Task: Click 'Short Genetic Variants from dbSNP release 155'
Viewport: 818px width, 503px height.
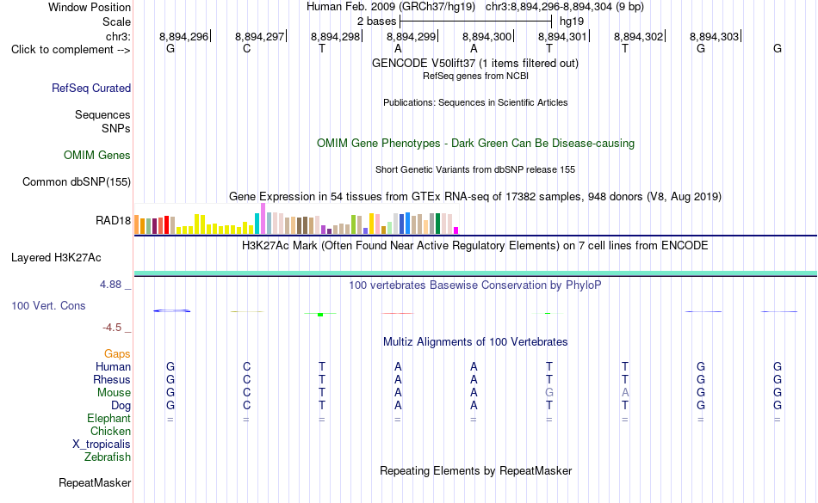Action: 475,169
